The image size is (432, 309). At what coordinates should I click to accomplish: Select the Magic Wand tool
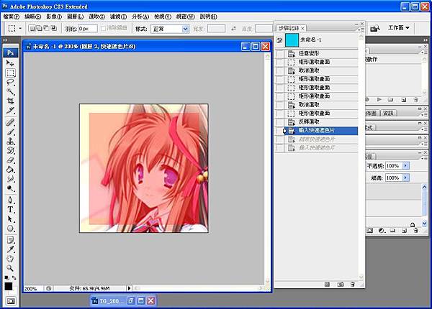tap(10, 91)
